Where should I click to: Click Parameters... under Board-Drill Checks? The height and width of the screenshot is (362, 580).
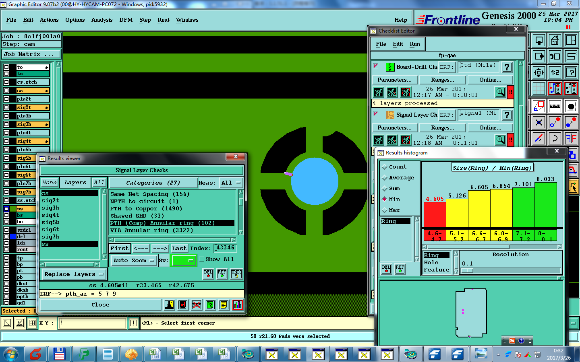point(395,80)
